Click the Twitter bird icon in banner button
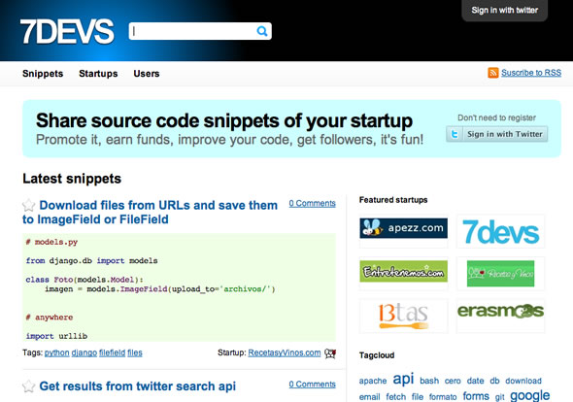Viewport: 573px width, 402px height. pos(455,134)
